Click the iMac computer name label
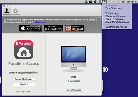Image resolution: width=138 pixels, height=97 pixels. 74,77
